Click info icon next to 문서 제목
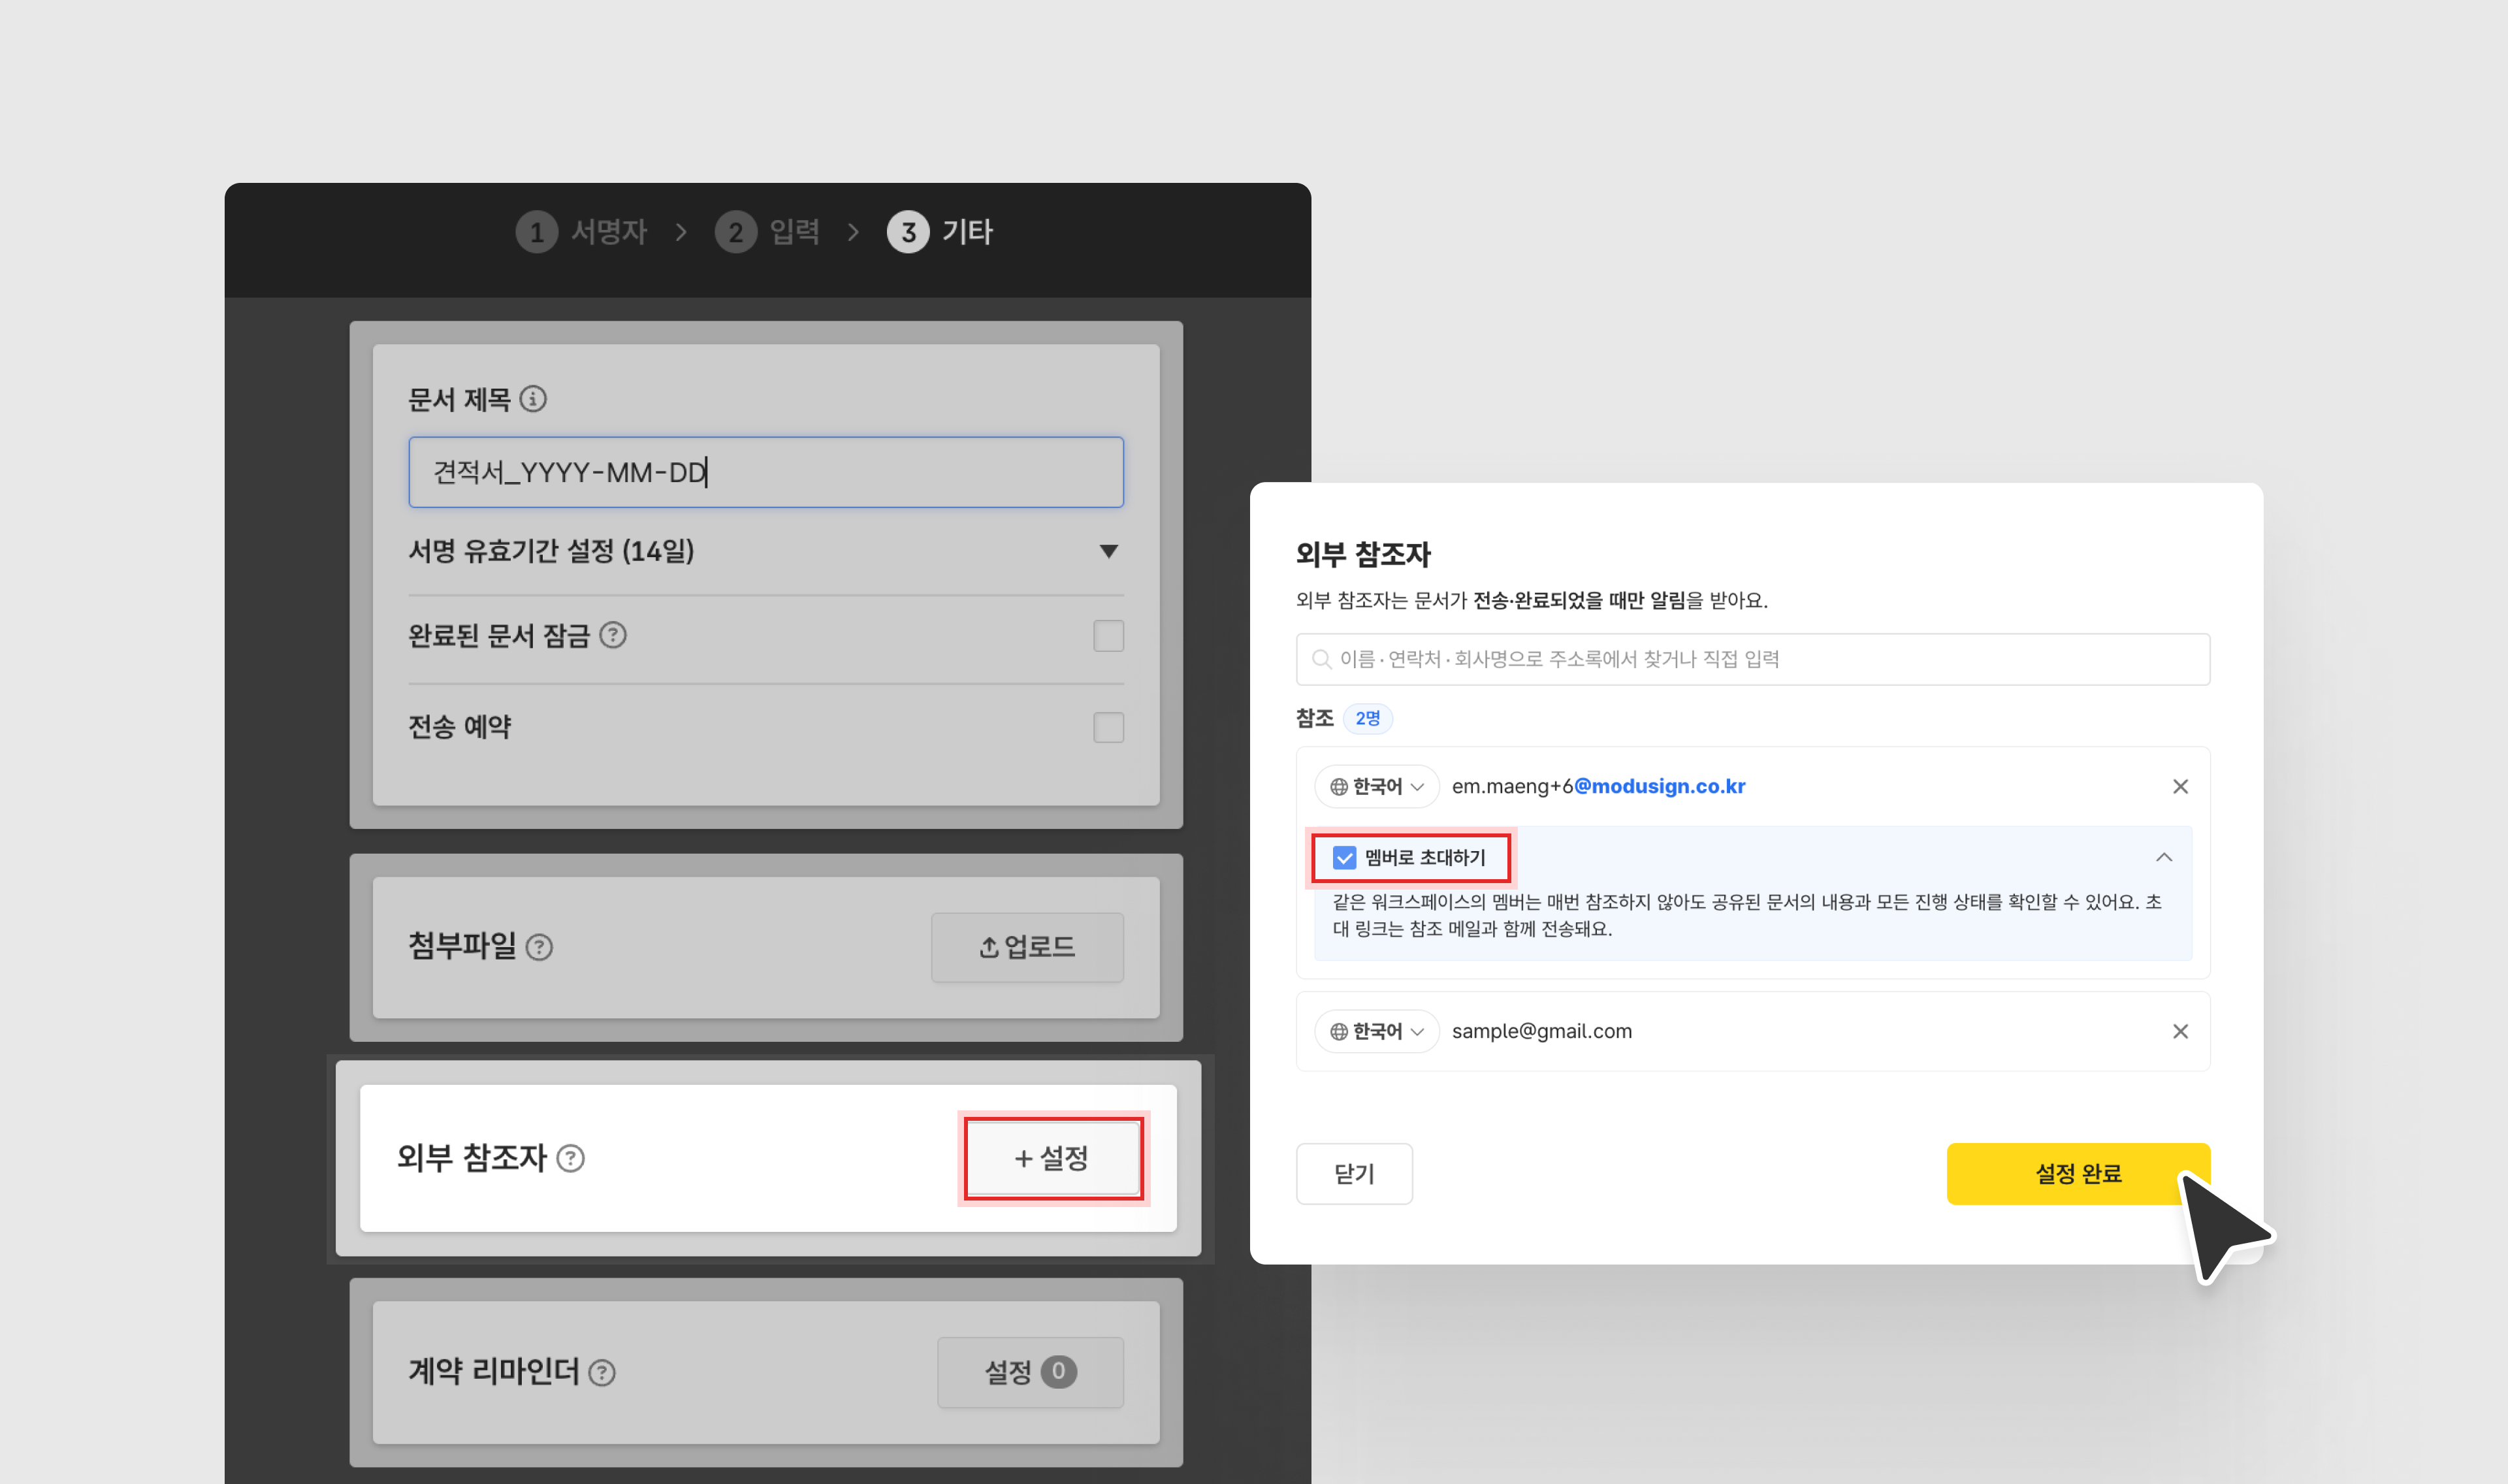This screenshot has height=1484, width=2508. 533,399
